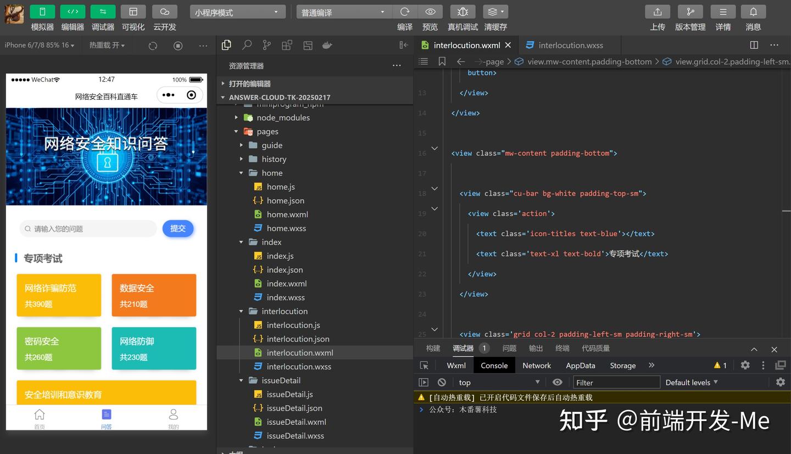Screen dimensions: 791x454
Task: Close the interlocution.wxml tab
Action: point(508,45)
